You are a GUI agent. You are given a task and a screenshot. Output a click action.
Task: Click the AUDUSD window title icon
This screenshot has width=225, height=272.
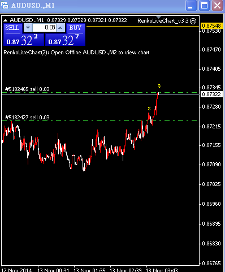[x=5, y=5]
